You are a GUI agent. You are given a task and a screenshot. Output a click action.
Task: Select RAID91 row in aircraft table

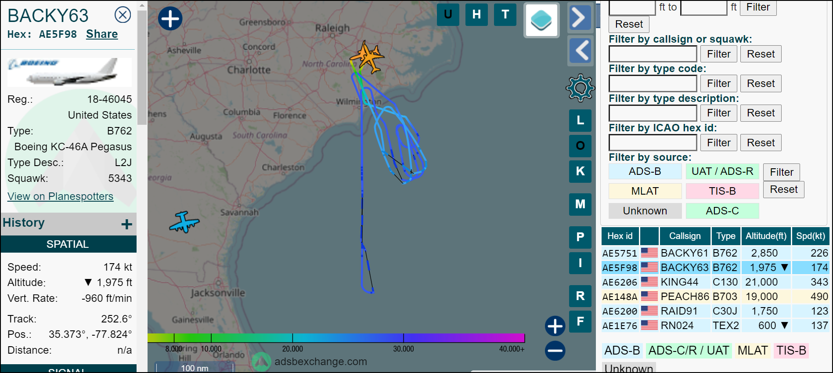pos(715,311)
